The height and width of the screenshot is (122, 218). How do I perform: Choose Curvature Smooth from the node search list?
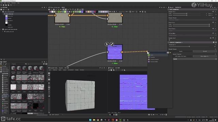click(154, 60)
